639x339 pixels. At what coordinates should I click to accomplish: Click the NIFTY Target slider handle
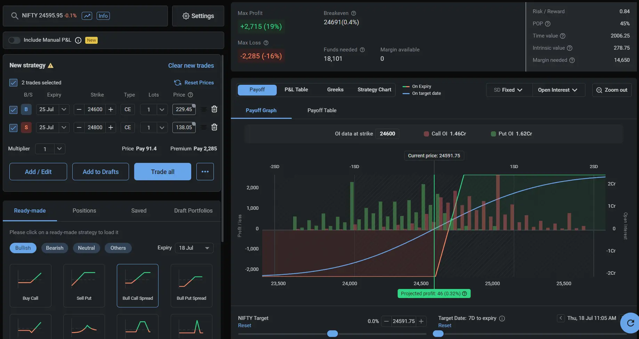click(332, 334)
